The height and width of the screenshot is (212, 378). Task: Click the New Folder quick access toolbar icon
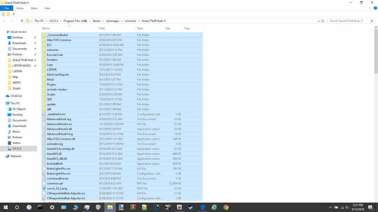coord(8,14)
